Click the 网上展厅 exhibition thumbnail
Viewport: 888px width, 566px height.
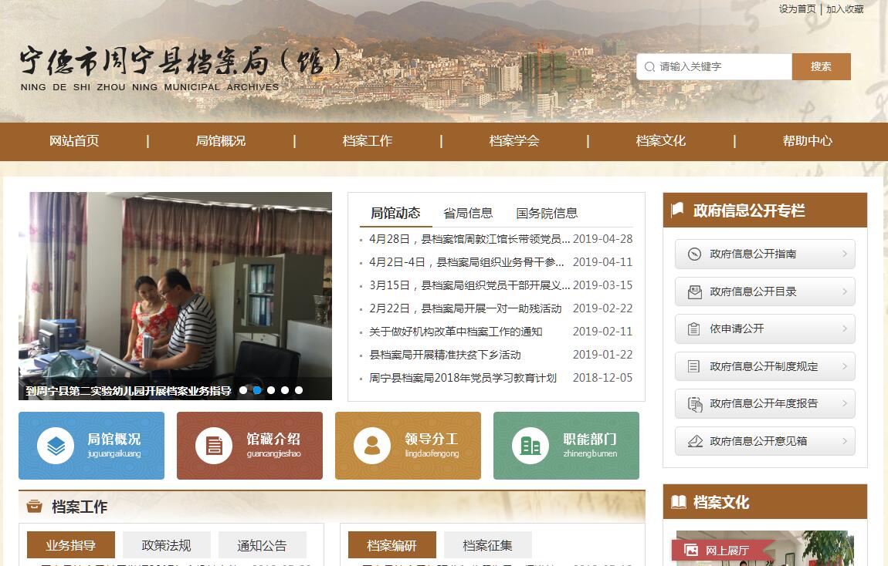(764, 548)
